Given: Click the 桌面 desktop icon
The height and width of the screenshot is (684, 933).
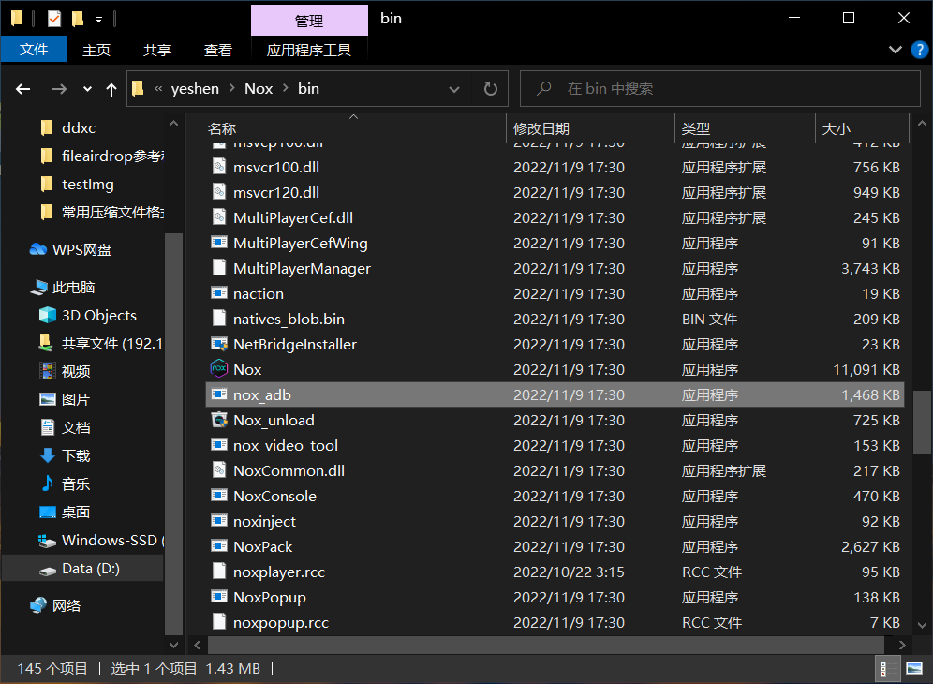Looking at the screenshot, I should (x=47, y=512).
